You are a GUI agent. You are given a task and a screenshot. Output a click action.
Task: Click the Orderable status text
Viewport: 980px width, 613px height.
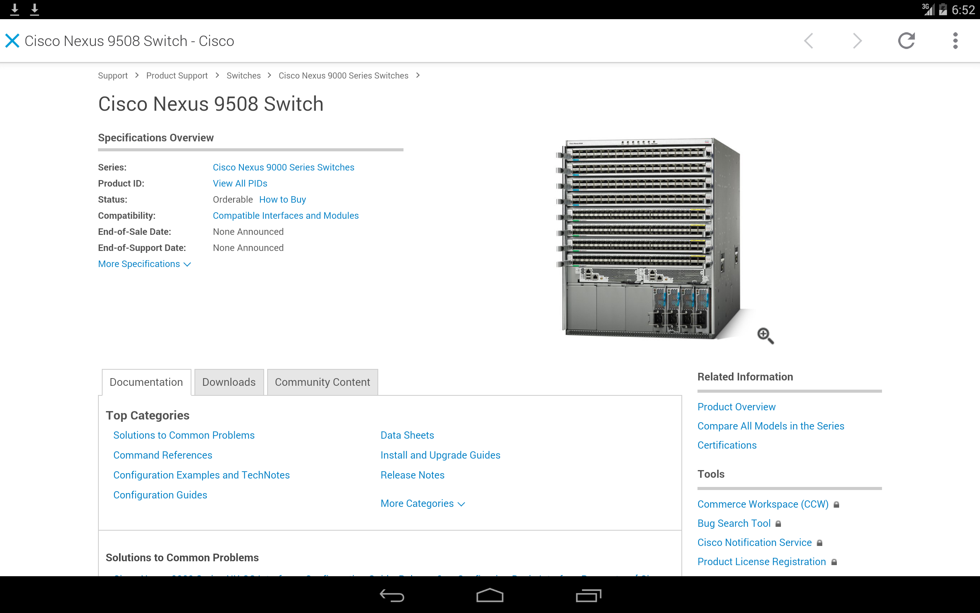[x=233, y=200]
